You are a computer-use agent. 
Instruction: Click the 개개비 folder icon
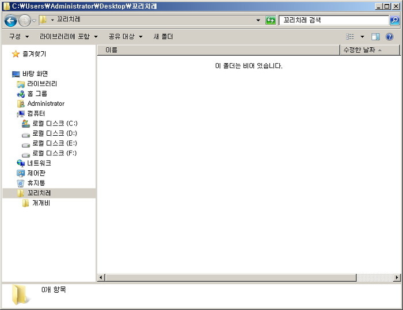pyautogui.click(x=25, y=203)
